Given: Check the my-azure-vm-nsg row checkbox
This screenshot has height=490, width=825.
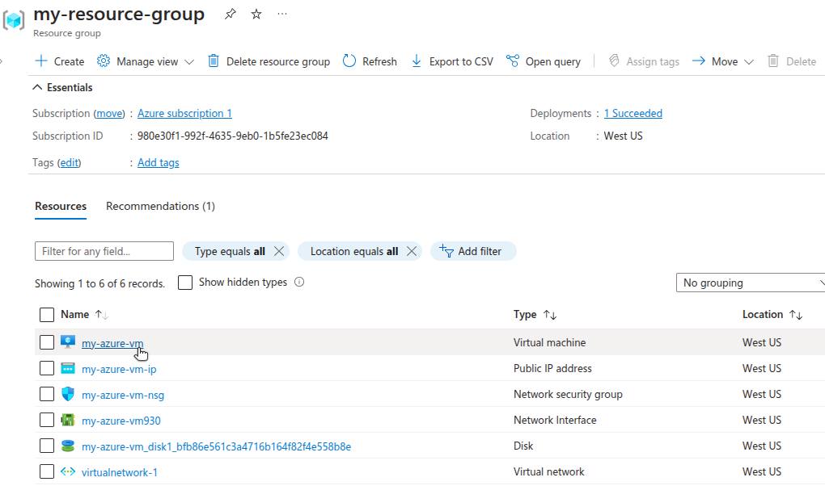Looking at the screenshot, I should coord(47,394).
